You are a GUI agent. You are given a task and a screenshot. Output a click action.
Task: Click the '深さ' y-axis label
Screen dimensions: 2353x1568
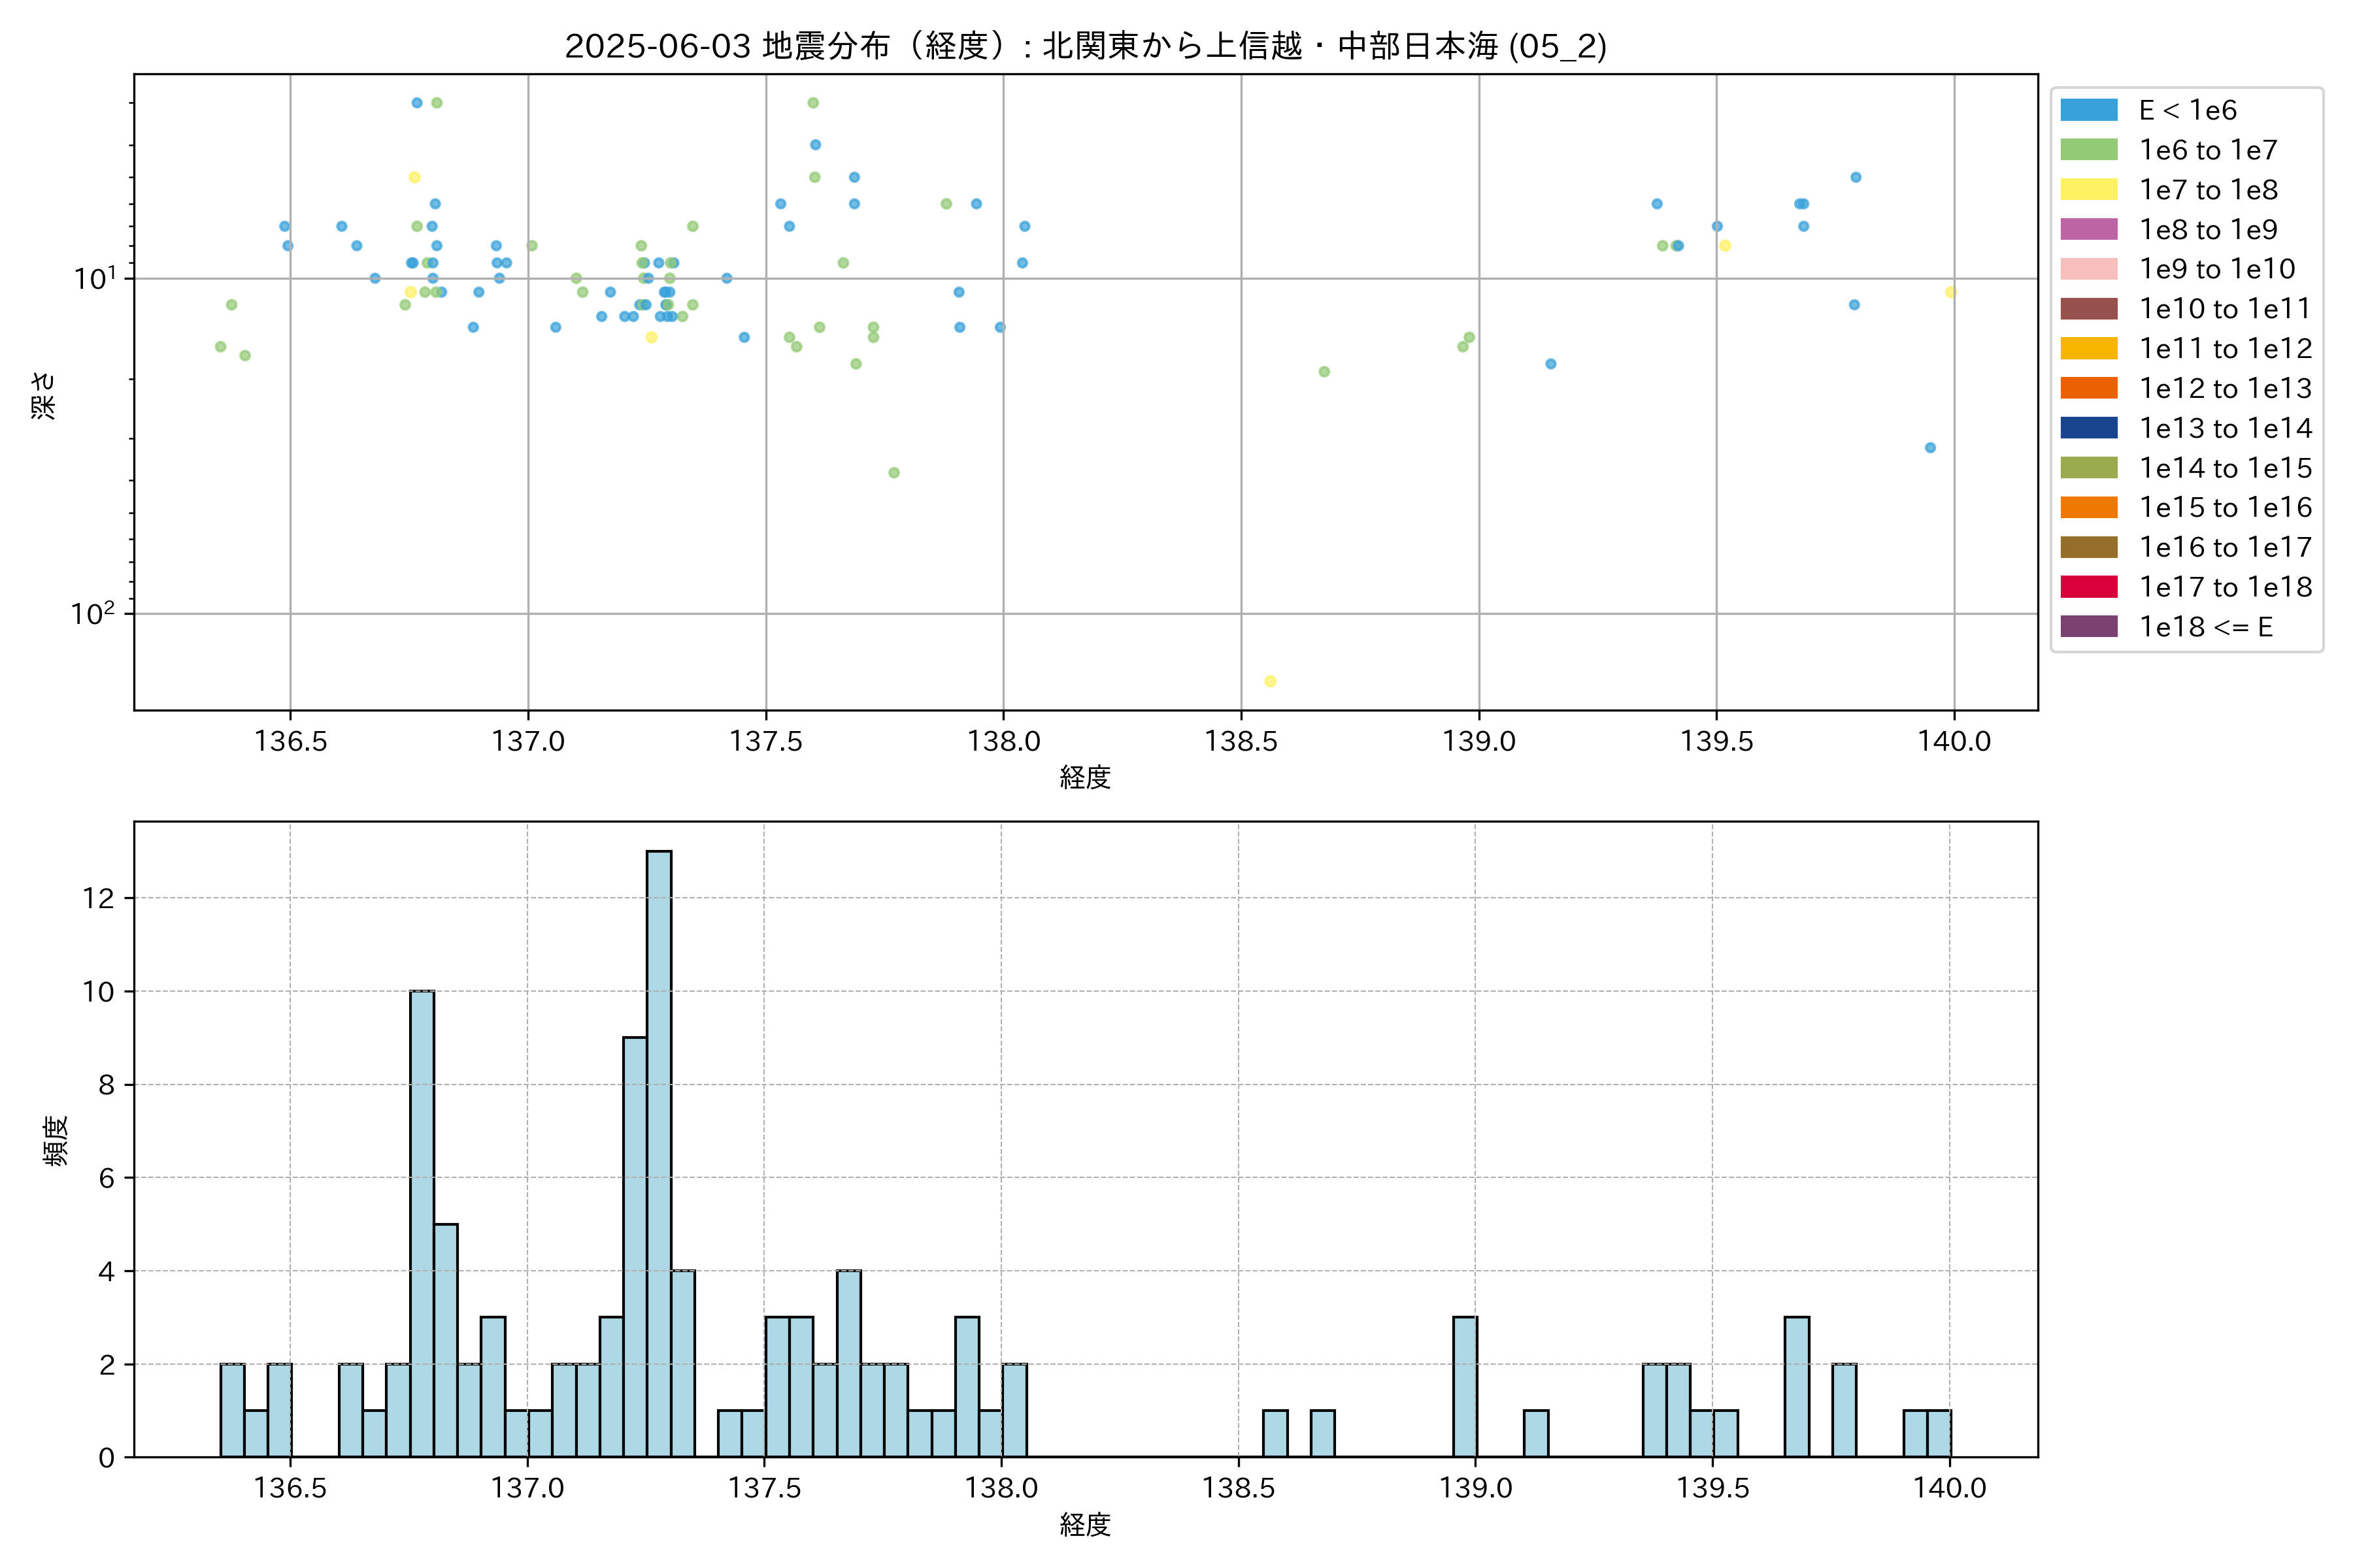tap(44, 395)
